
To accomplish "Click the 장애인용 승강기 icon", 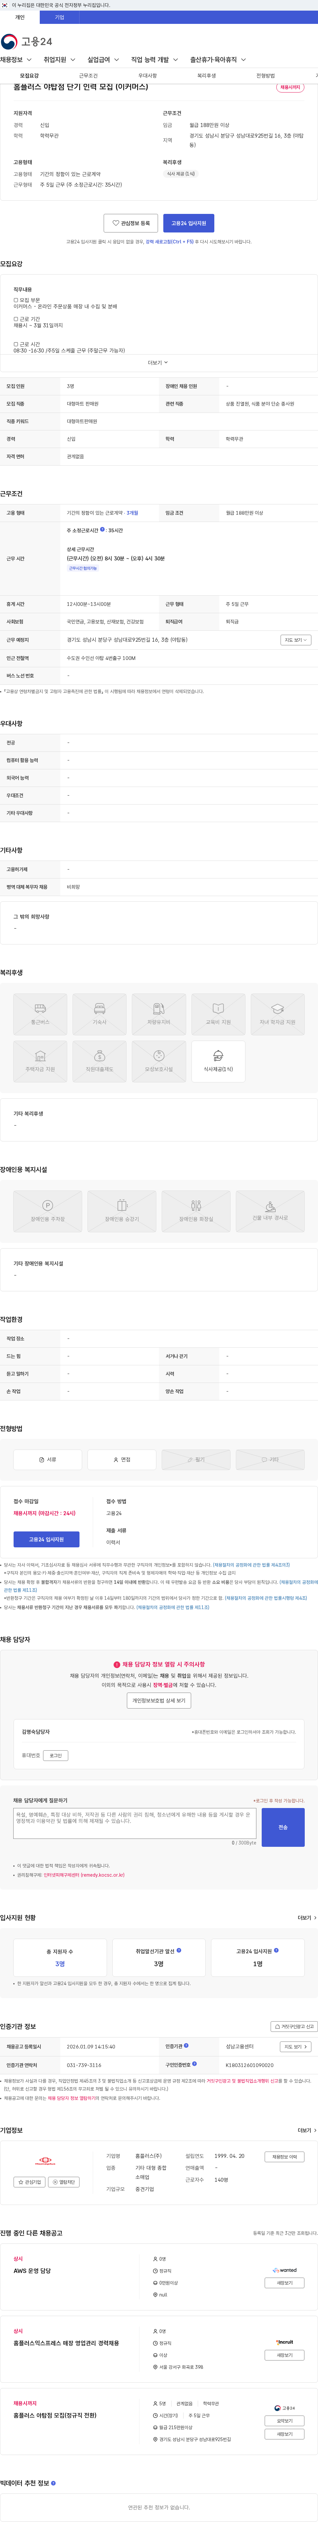I will (x=122, y=1211).
